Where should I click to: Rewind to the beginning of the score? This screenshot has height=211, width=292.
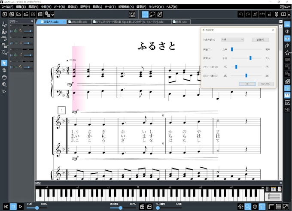tap(6, 207)
